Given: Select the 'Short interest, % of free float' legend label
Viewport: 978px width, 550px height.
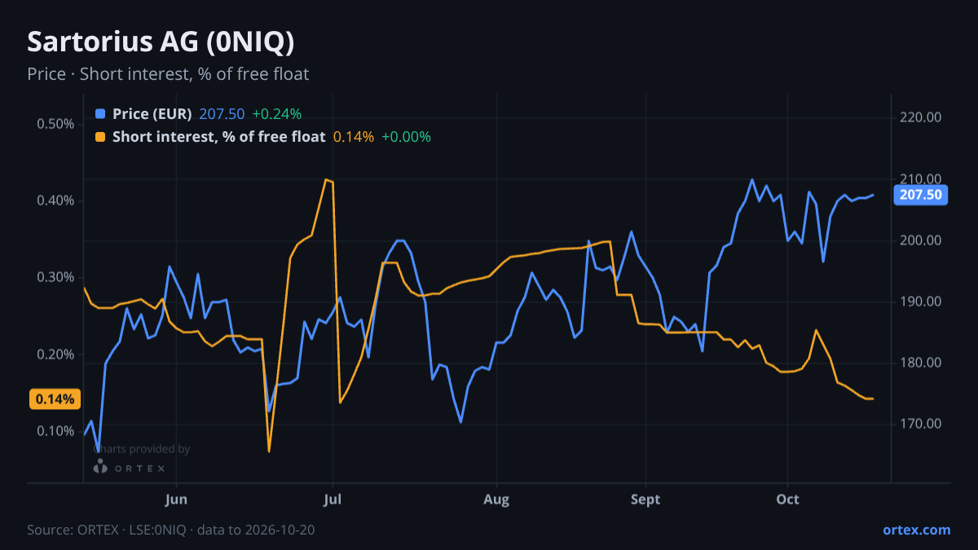Looking at the screenshot, I should point(218,137).
